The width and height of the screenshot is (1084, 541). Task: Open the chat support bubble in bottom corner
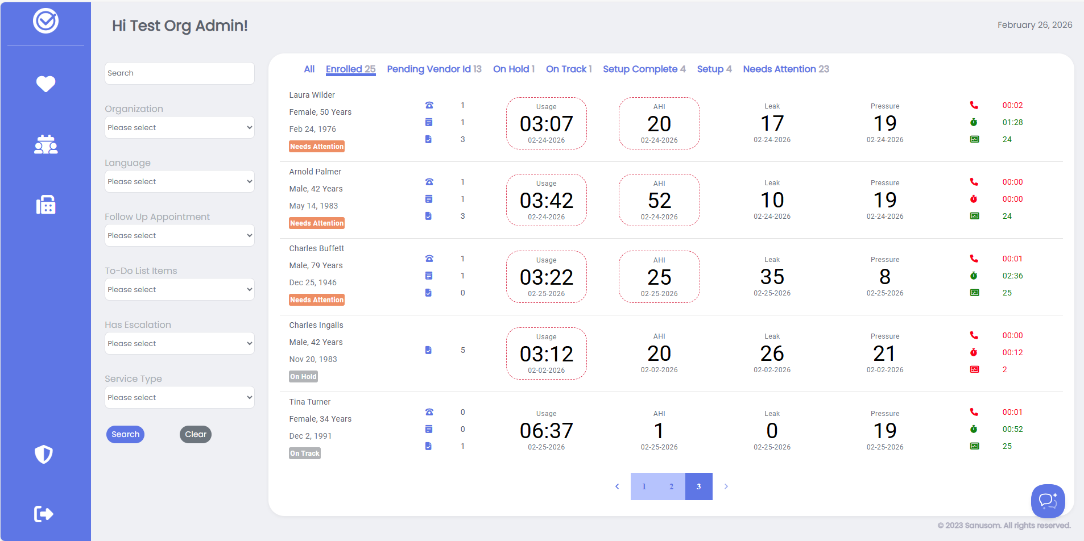pos(1048,501)
